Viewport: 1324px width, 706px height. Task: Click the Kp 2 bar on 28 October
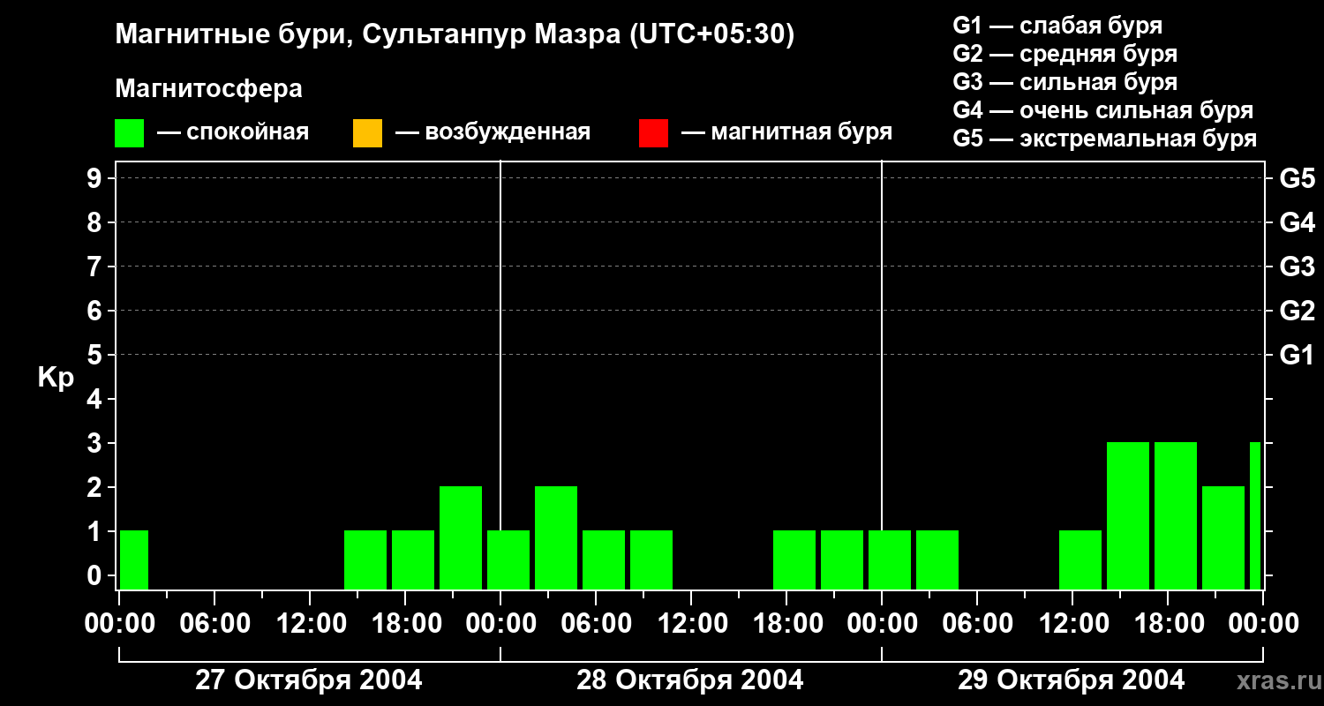click(556, 538)
